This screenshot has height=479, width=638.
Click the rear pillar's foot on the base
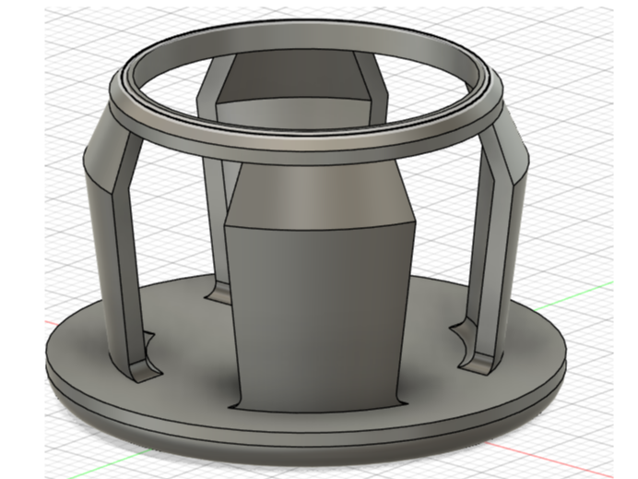[219, 295]
